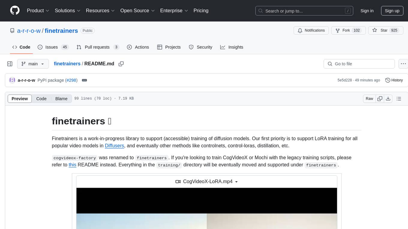Open the a-r-r-o-w owner profile link
408x229 pixels.
(x=29, y=31)
